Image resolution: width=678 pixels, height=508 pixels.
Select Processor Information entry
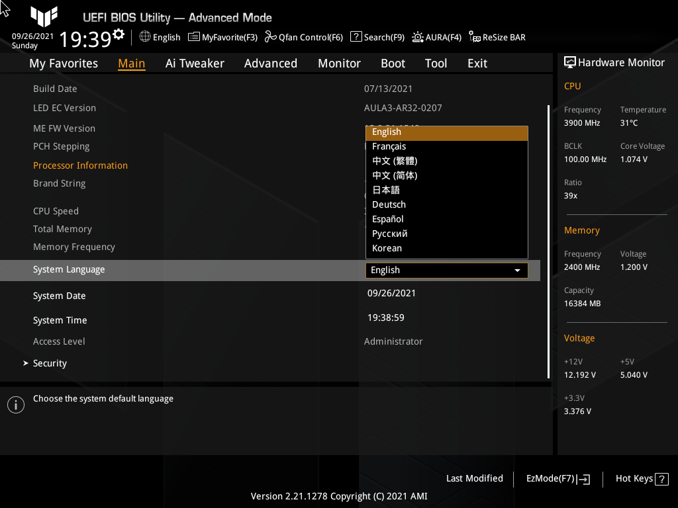point(80,165)
